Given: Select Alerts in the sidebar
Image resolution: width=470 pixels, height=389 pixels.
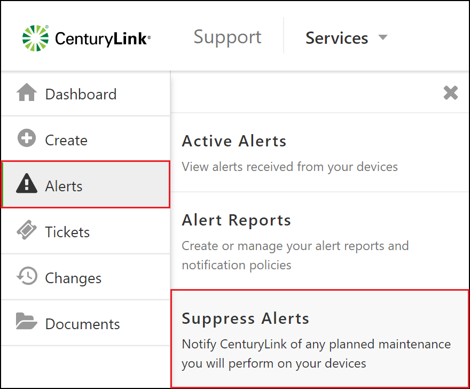Looking at the screenshot, I should click(x=86, y=184).
